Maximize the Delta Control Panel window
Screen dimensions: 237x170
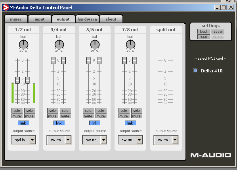pyautogui.click(x=224, y=8)
